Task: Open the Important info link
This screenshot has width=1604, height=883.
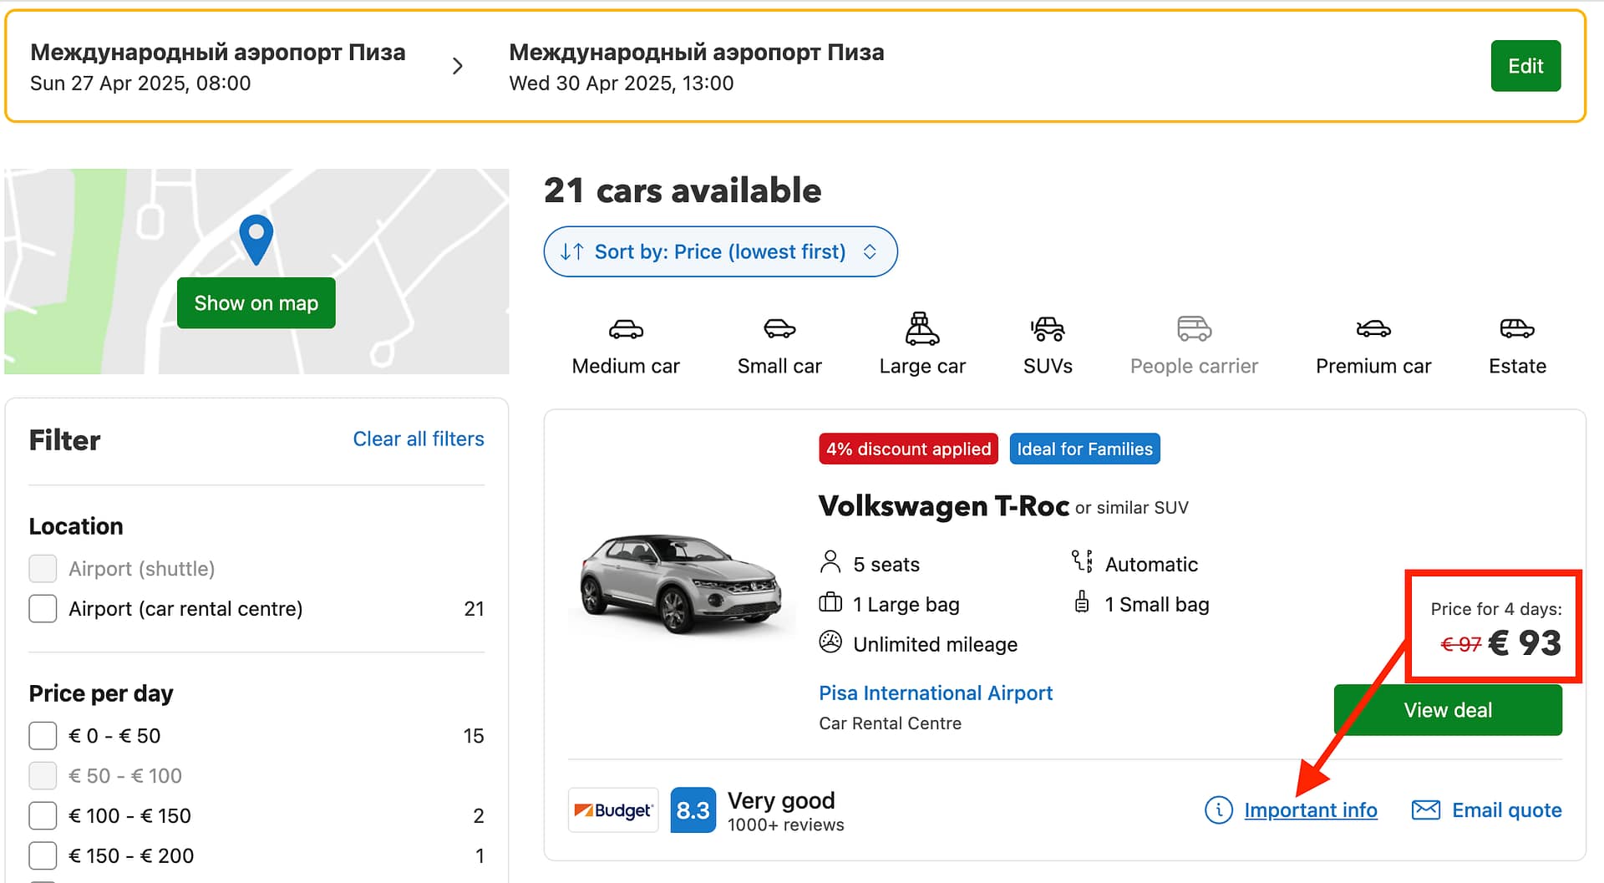Action: tap(1310, 810)
